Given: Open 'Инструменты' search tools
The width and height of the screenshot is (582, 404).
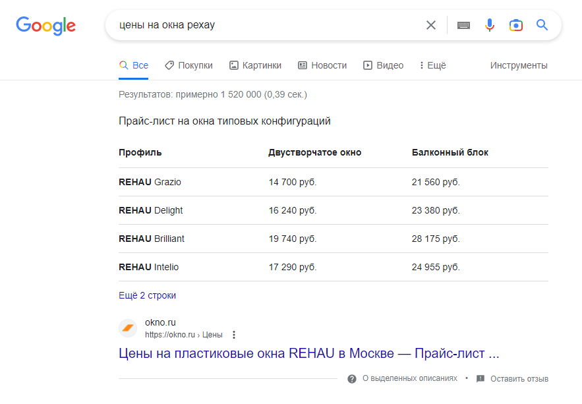Looking at the screenshot, I should pyautogui.click(x=519, y=65).
